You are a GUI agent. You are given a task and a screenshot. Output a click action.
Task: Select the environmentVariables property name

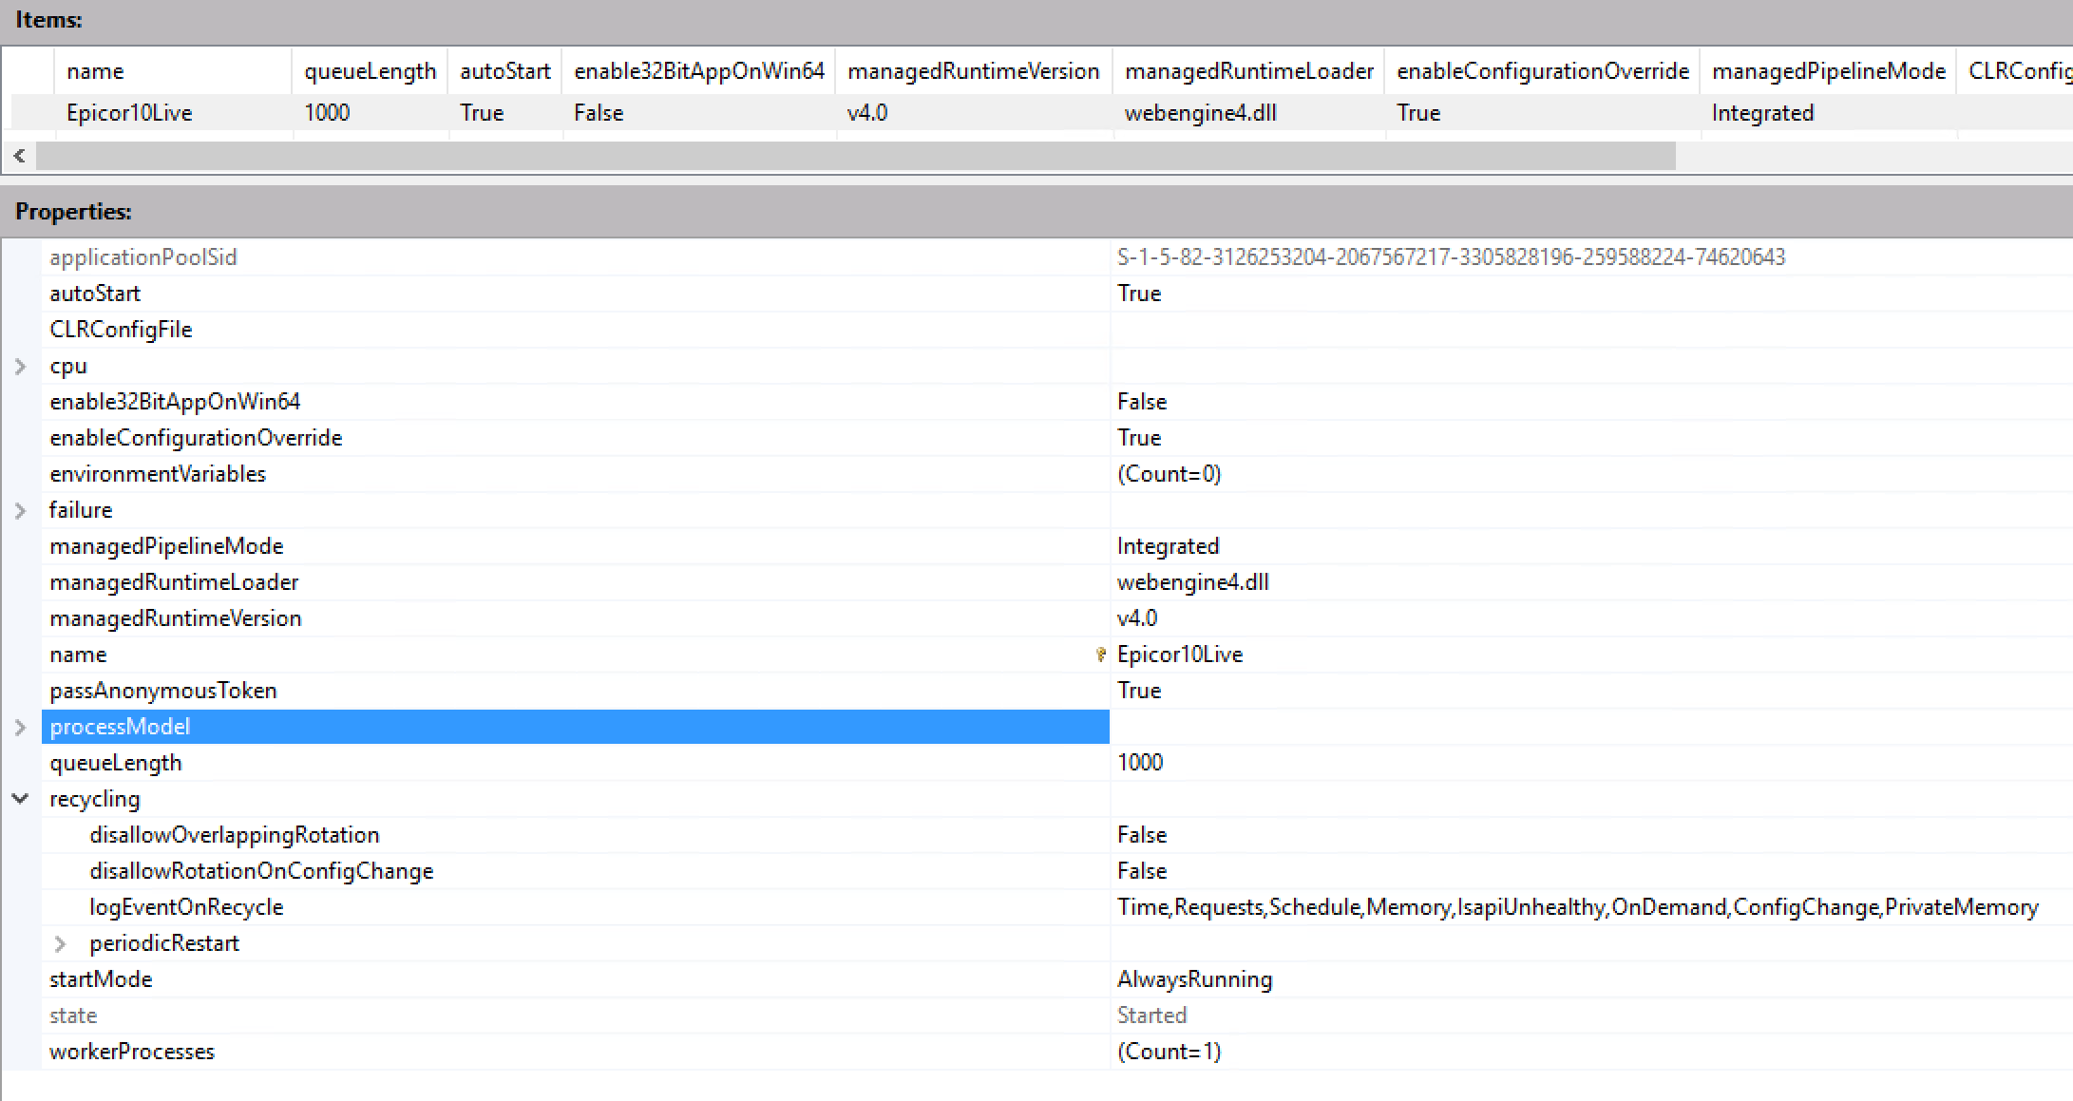click(158, 474)
